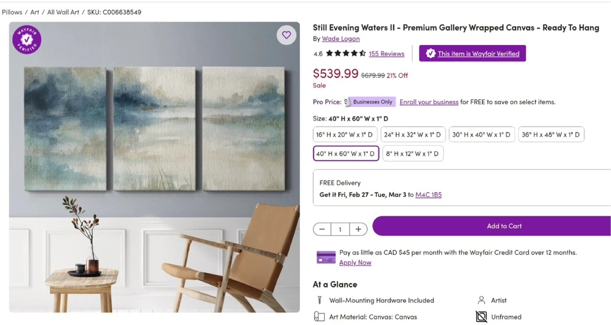Click the star rating icons
Image resolution: width=611 pixels, height=325 pixels.
346,54
